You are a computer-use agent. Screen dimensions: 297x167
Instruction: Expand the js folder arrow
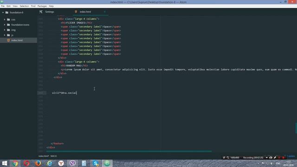[x=5, y=35]
